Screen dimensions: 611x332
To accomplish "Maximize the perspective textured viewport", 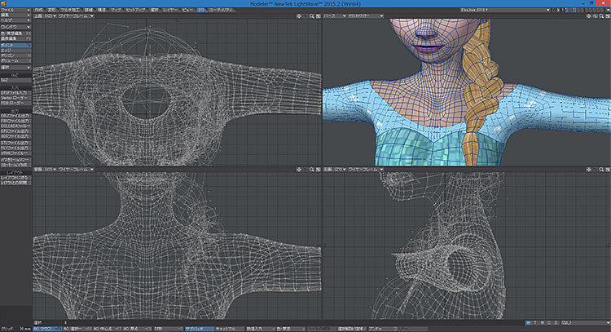I will [x=608, y=16].
